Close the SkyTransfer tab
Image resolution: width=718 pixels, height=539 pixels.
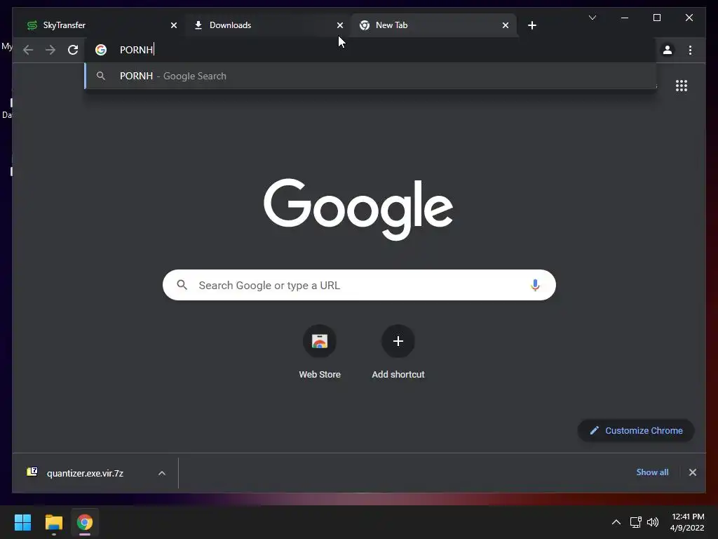click(x=174, y=25)
